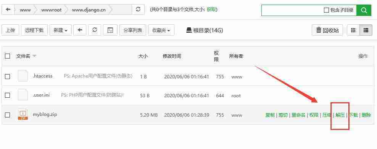Select the .user.ini row checkbox
The image size is (377, 149).
point(8,95)
